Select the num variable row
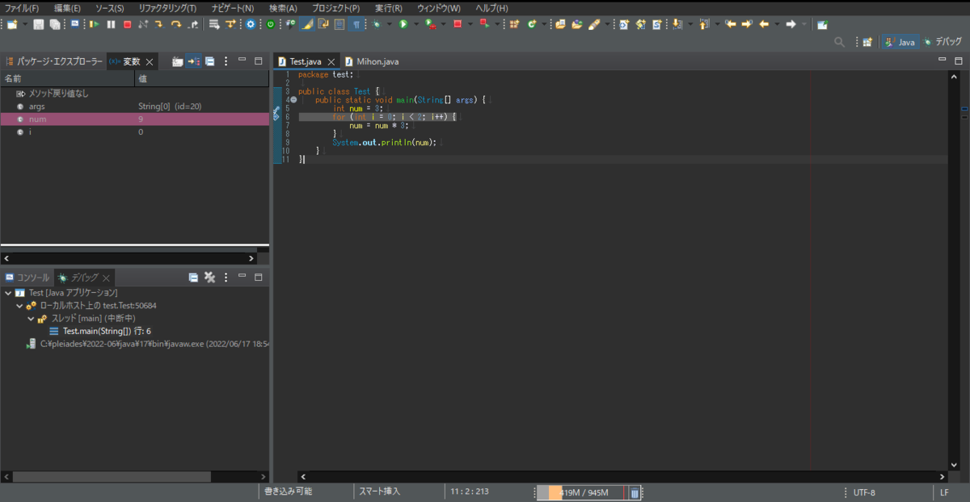Image resolution: width=970 pixels, height=502 pixels. click(134, 119)
